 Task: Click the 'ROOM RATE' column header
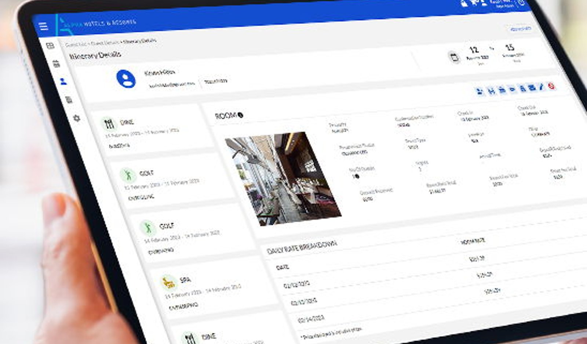click(473, 241)
